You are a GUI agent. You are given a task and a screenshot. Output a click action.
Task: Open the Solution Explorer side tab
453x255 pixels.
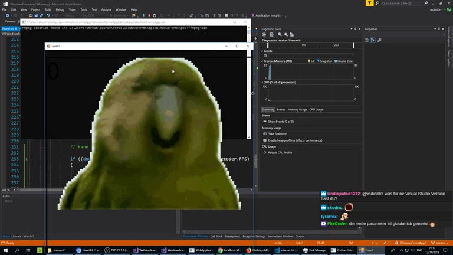[449, 37]
